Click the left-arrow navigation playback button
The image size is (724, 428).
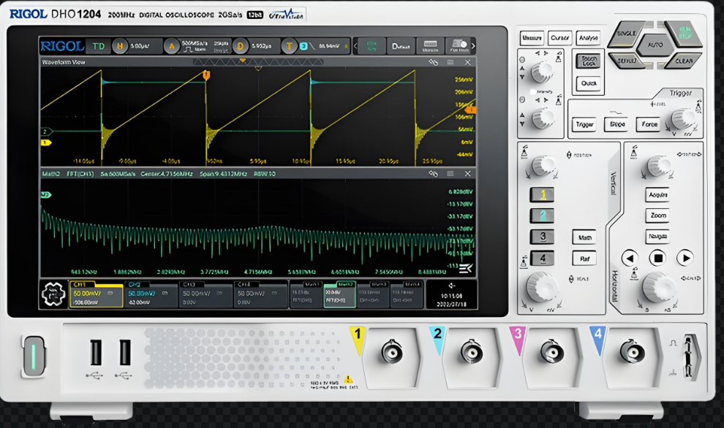pyautogui.click(x=630, y=259)
